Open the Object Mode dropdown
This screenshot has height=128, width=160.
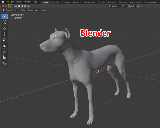tap(11, 10)
